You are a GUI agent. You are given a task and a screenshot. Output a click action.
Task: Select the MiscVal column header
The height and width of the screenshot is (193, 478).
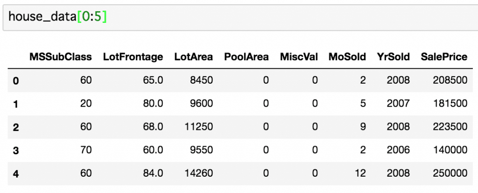click(299, 57)
